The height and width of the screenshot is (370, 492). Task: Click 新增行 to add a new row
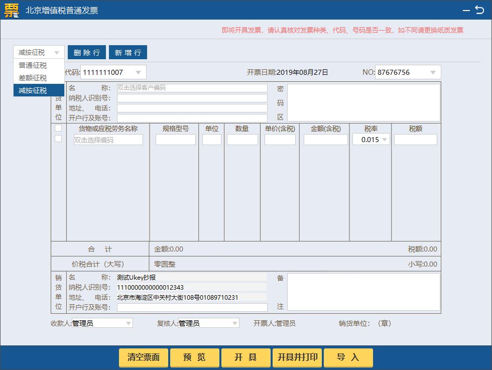pyautogui.click(x=128, y=52)
